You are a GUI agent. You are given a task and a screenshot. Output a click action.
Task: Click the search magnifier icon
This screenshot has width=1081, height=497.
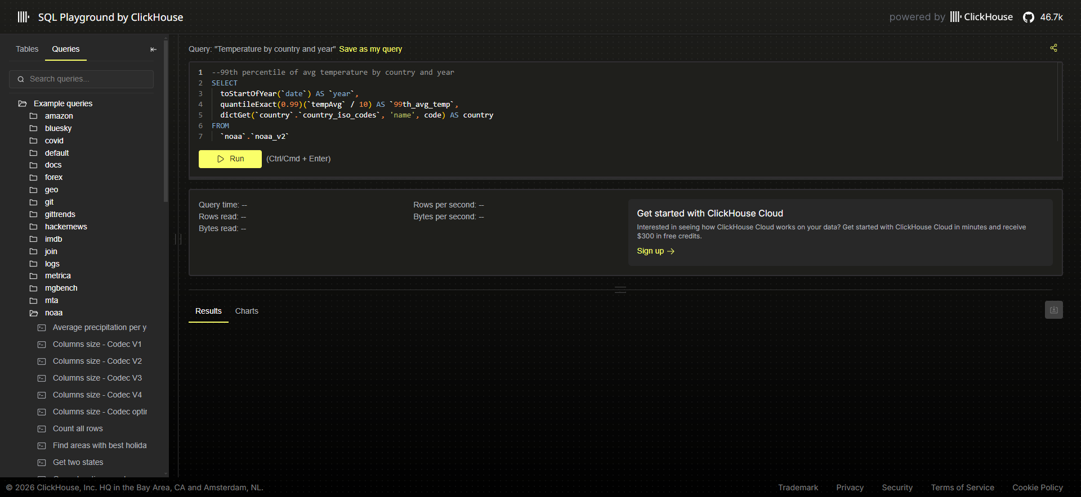click(x=21, y=79)
